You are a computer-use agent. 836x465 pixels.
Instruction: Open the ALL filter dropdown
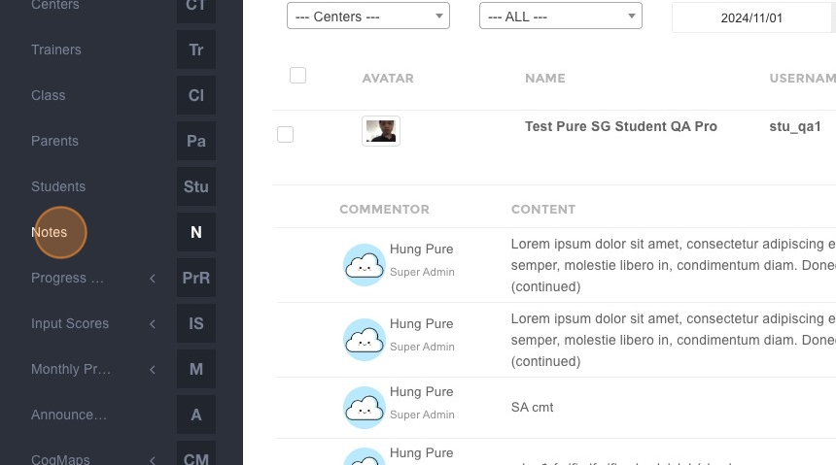click(x=560, y=16)
